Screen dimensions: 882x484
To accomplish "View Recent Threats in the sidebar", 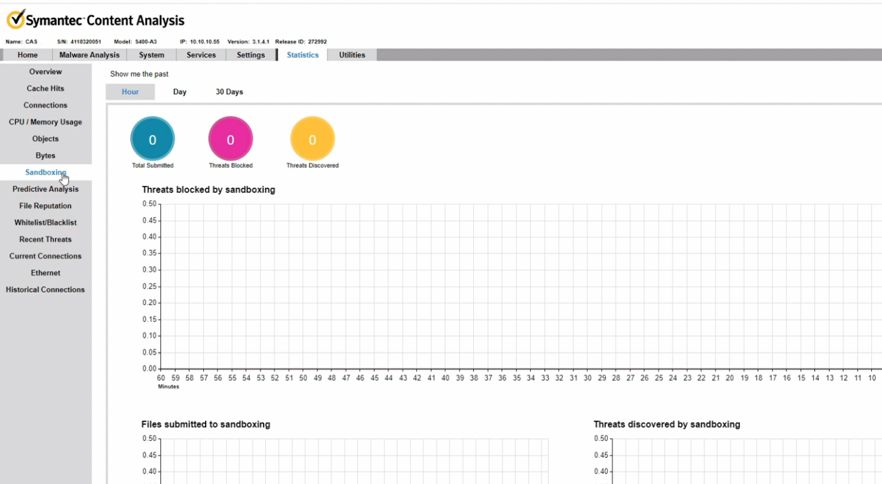I will click(45, 239).
